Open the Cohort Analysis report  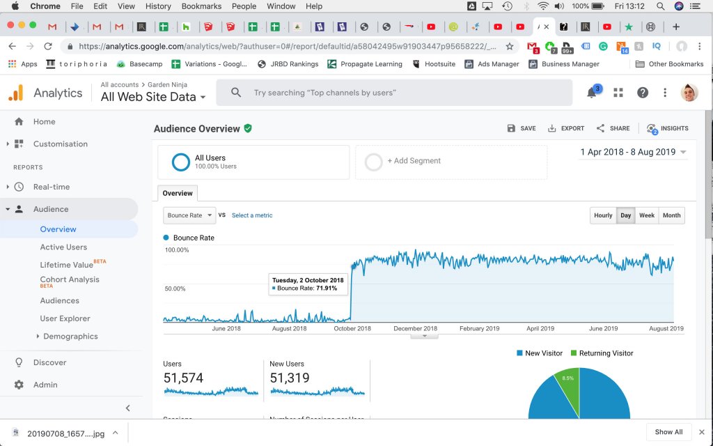click(x=70, y=279)
